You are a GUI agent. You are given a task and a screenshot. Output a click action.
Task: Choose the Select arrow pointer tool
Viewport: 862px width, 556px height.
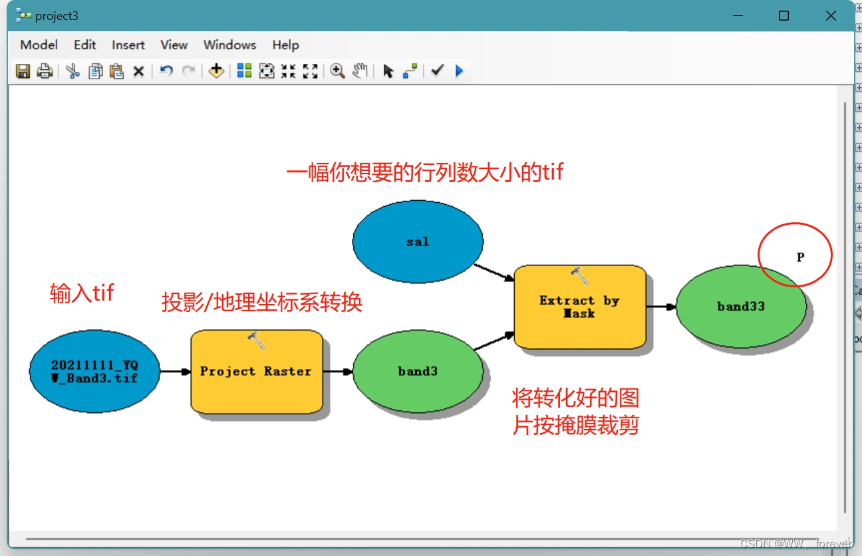click(x=388, y=71)
